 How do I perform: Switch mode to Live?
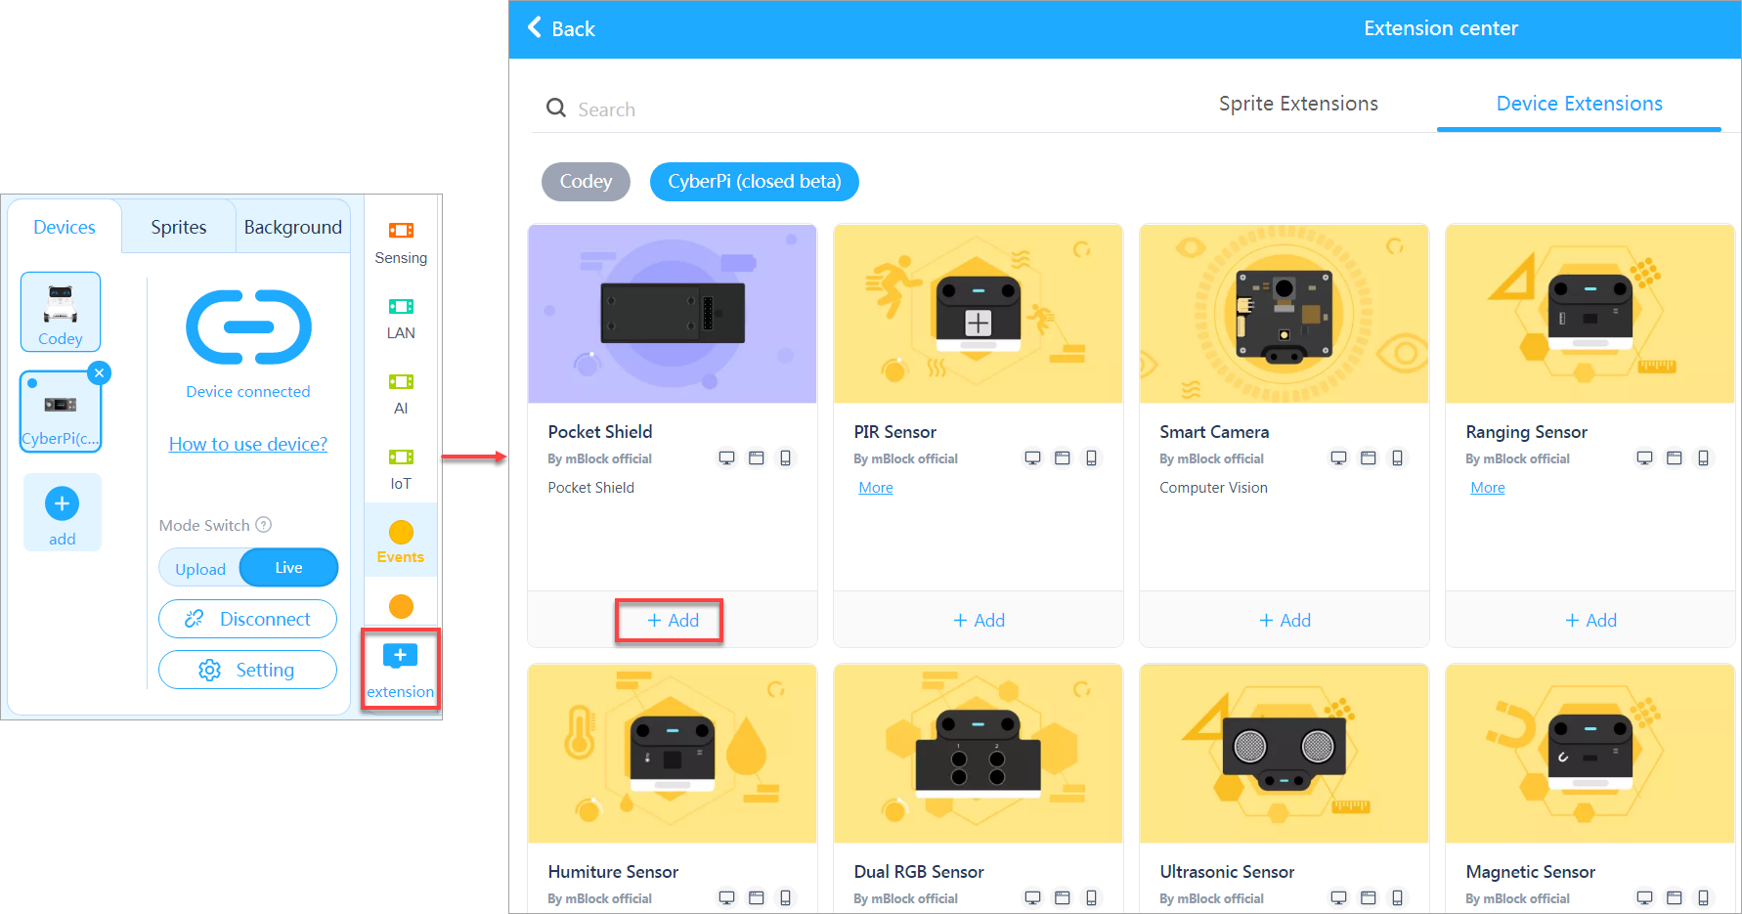[288, 568]
